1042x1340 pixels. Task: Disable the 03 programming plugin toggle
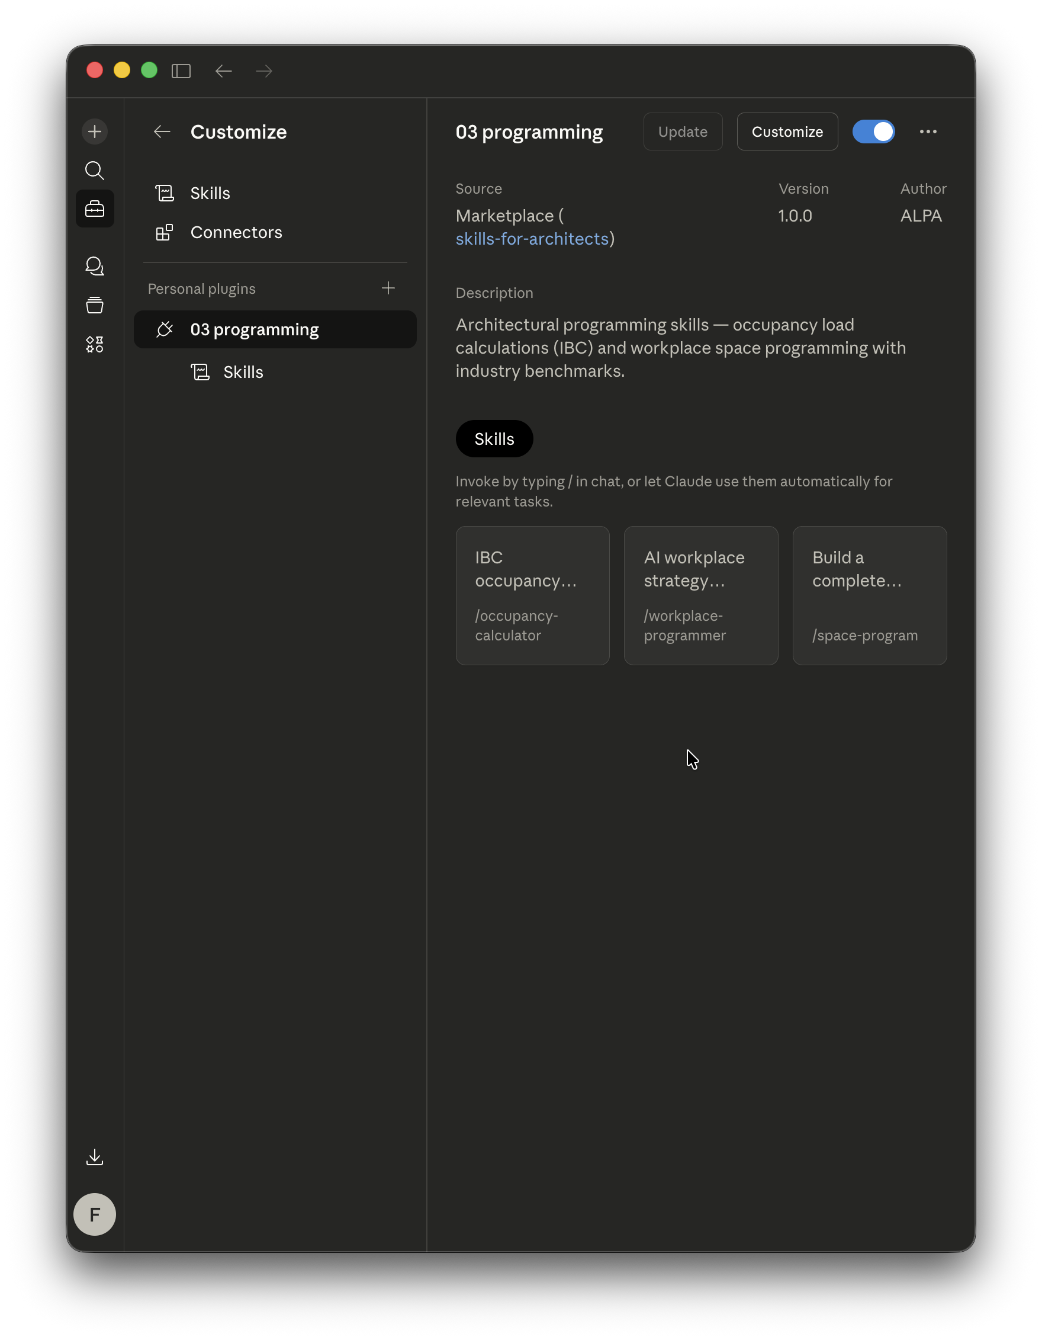[873, 132]
